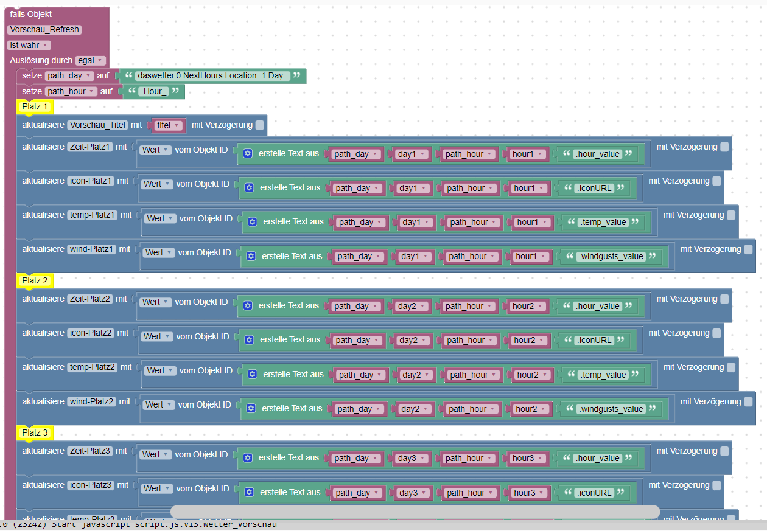767x531 pixels.
Task: Open day3 dropdown in Zeit-Platz3 row
Action: 412,458
